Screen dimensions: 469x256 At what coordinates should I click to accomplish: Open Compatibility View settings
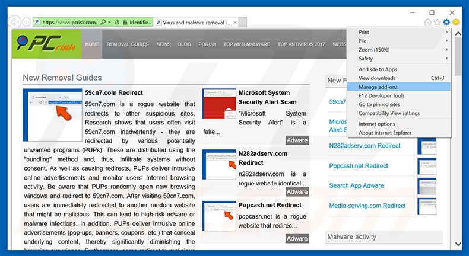(399, 113)
